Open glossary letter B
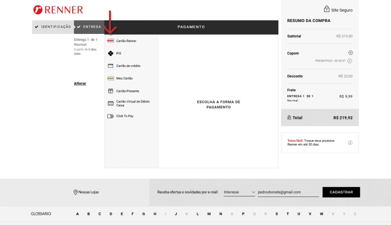 (88, 214)
